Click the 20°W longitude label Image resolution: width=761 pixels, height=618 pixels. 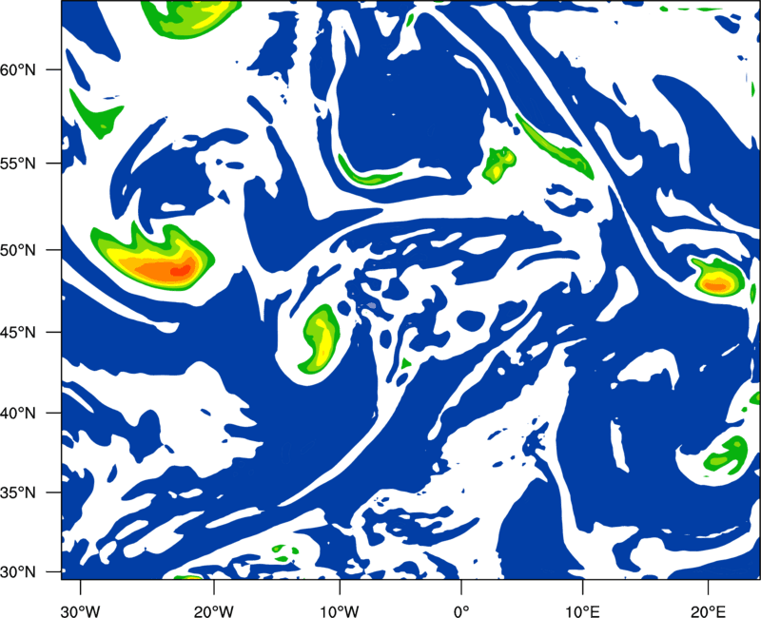coord(213,611)
